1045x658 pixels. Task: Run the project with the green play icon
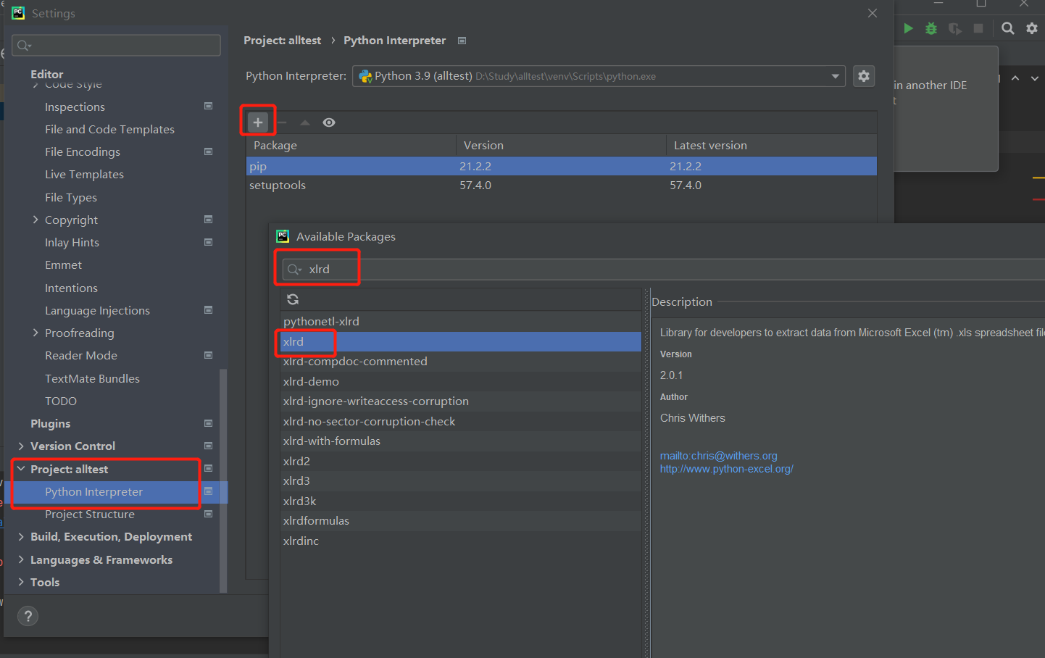[908, 28]
